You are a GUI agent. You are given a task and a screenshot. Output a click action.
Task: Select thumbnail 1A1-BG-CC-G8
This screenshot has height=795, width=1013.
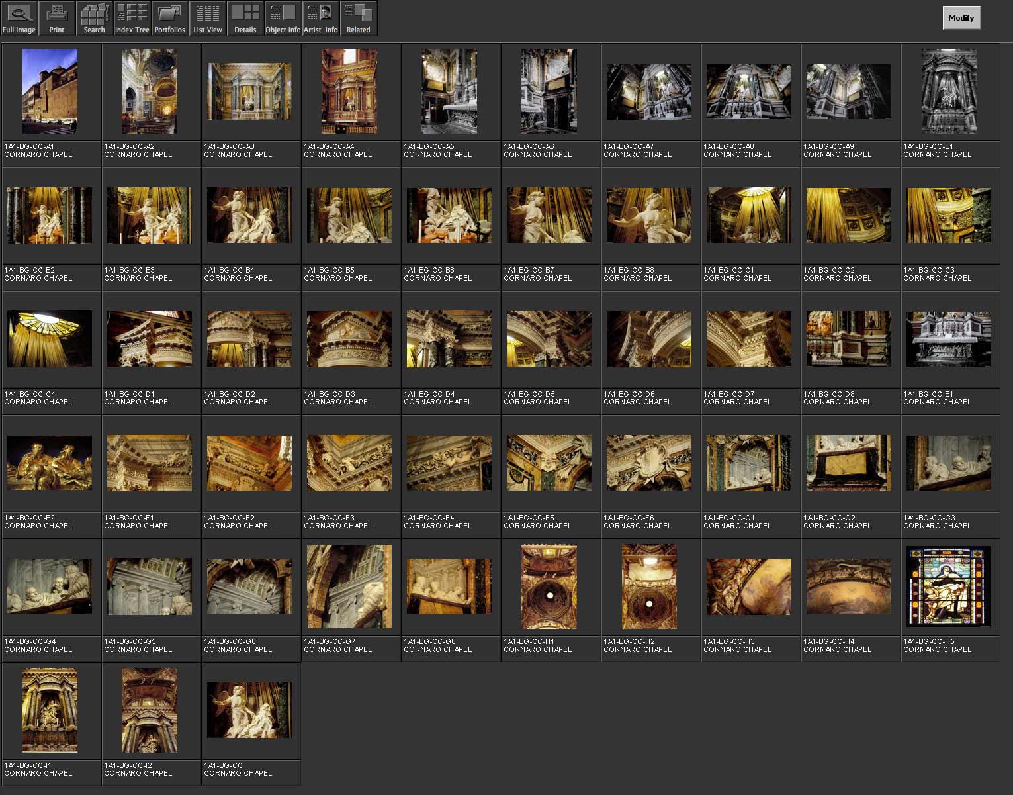point(449,586)
